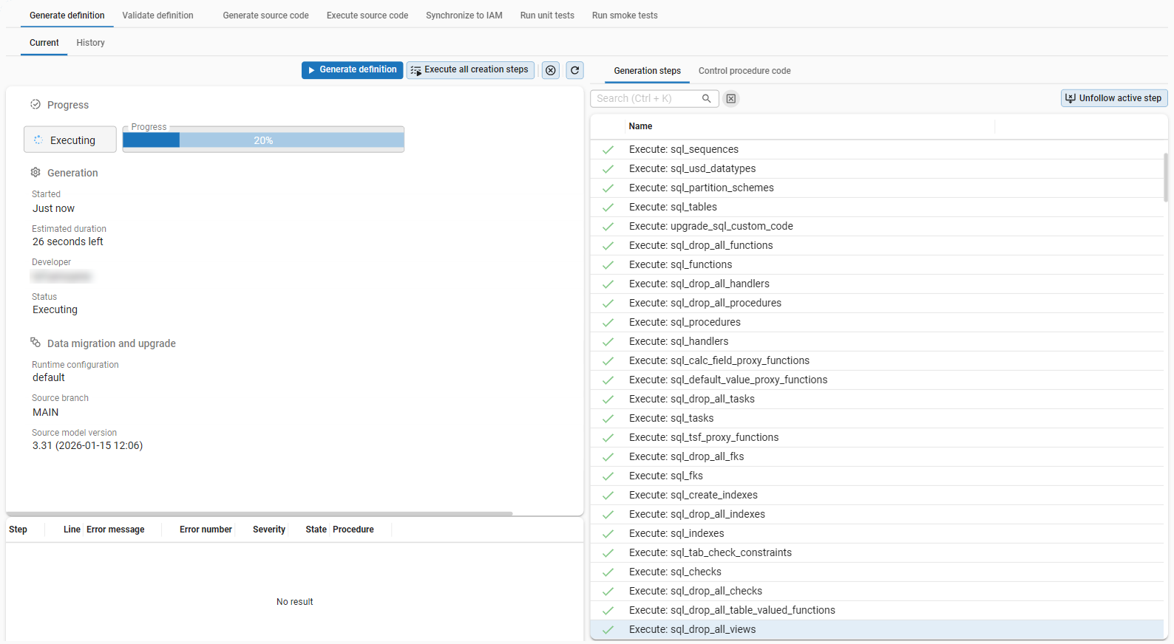Select the Generation steps tab
This screenshot has height=644, width=1174.
pos(648,71)
